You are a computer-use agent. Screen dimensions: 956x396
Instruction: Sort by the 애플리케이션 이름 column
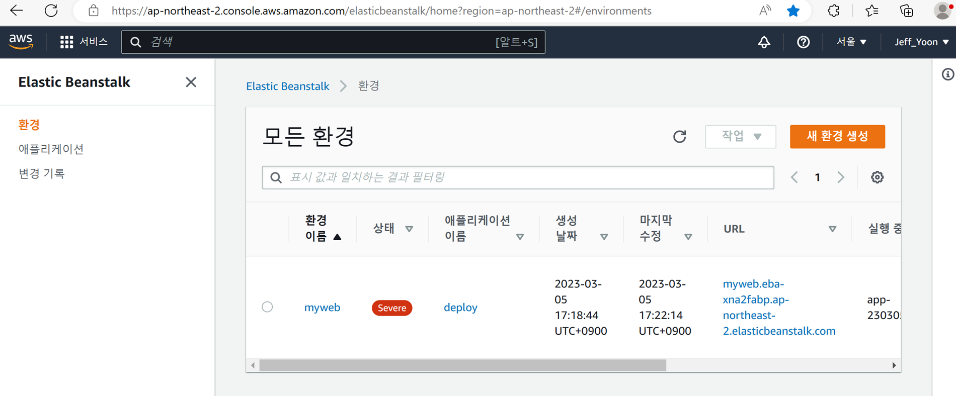(x=484, y=228)
